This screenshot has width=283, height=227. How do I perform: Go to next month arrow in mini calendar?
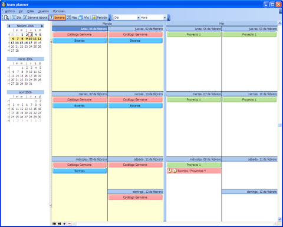tap(42, 26)
